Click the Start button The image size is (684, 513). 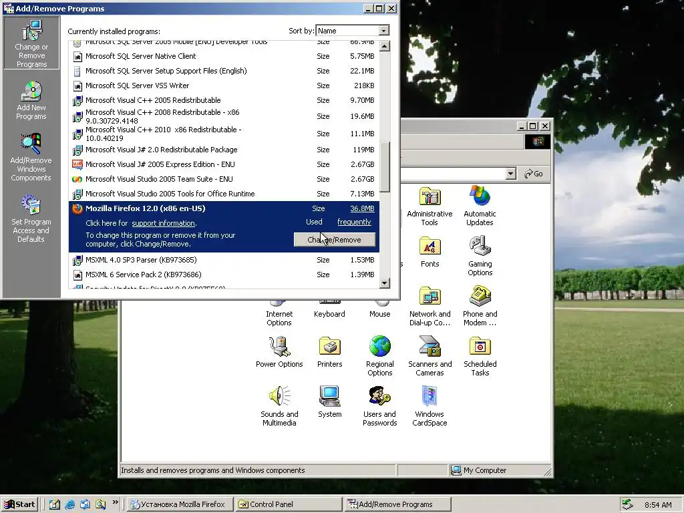(x=19, y=504)
